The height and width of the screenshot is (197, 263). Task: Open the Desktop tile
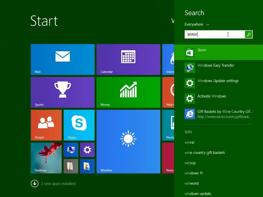tap(46, 158)
